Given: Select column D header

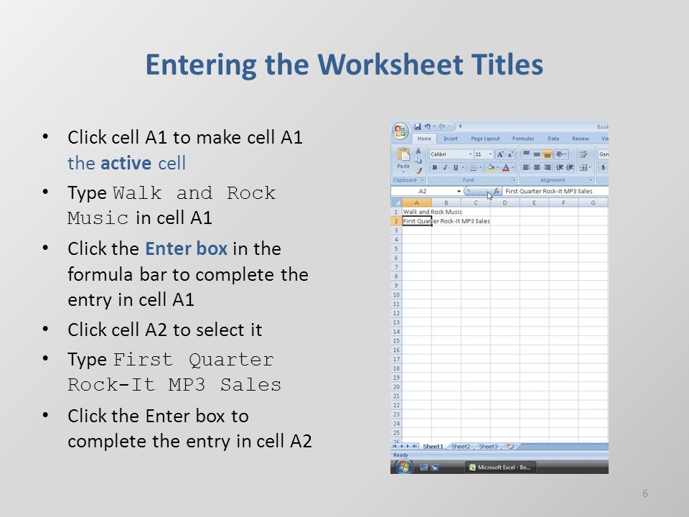Looking at the screenshot, I should [505, 203].
